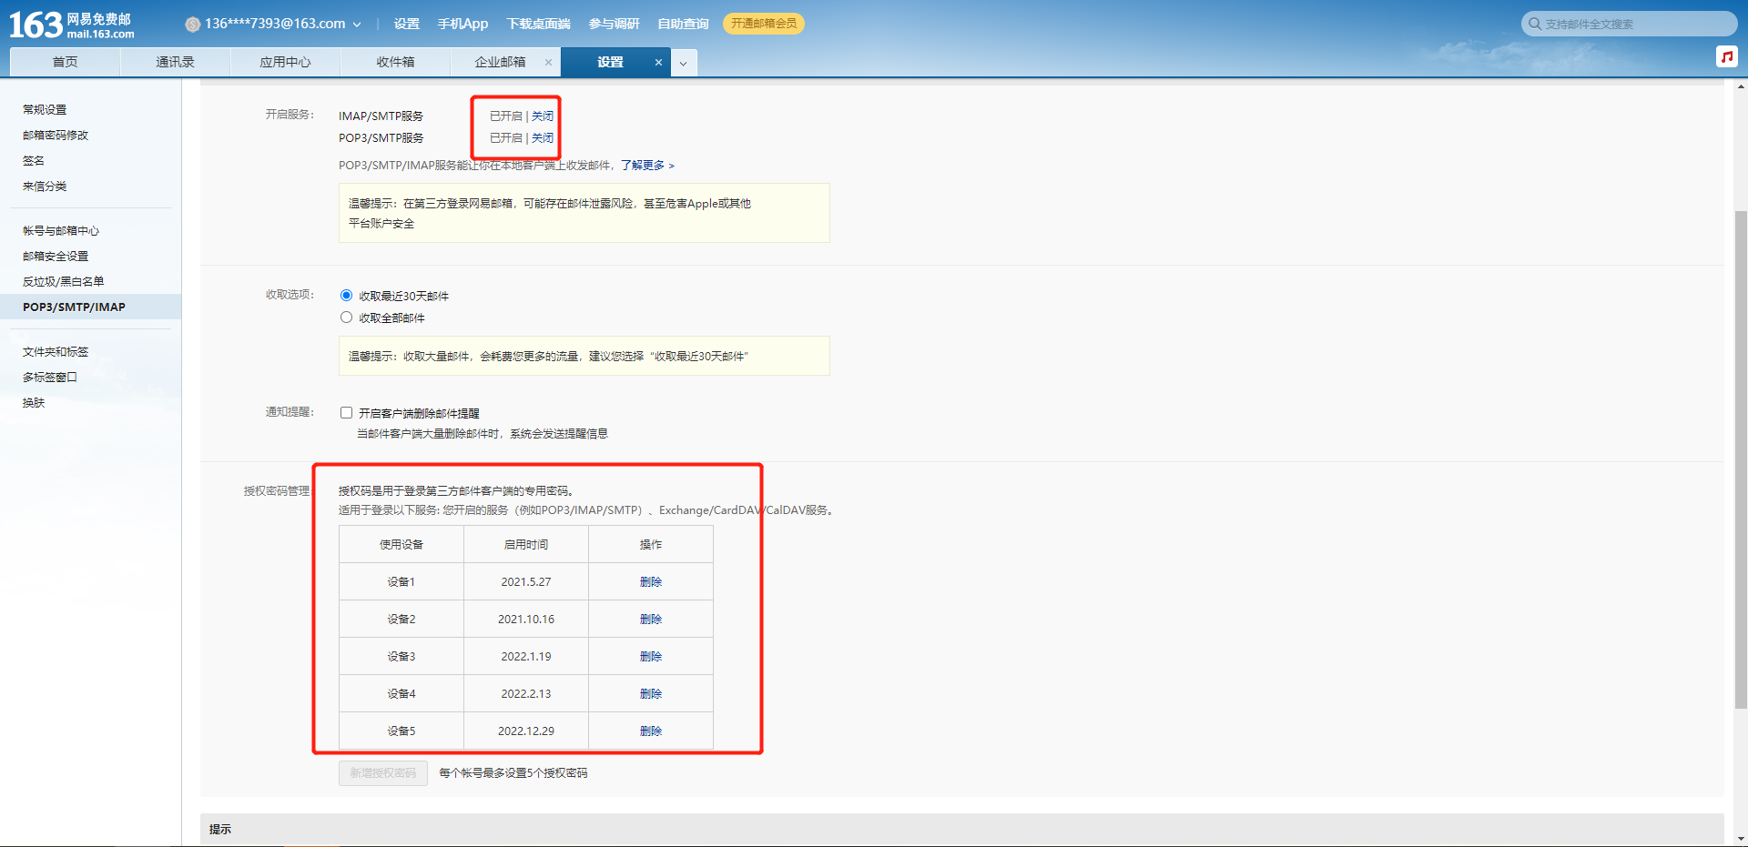Click the 2021.10.16 date cell

click(x=526, y=620)
